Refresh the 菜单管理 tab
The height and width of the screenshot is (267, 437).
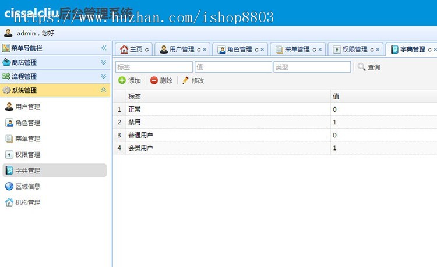(314, 50)
